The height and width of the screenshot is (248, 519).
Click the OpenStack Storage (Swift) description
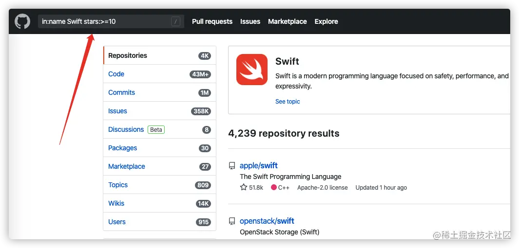[280, 232]
